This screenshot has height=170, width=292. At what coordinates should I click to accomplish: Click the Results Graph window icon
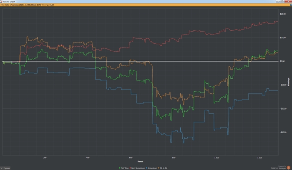(1, 2)
